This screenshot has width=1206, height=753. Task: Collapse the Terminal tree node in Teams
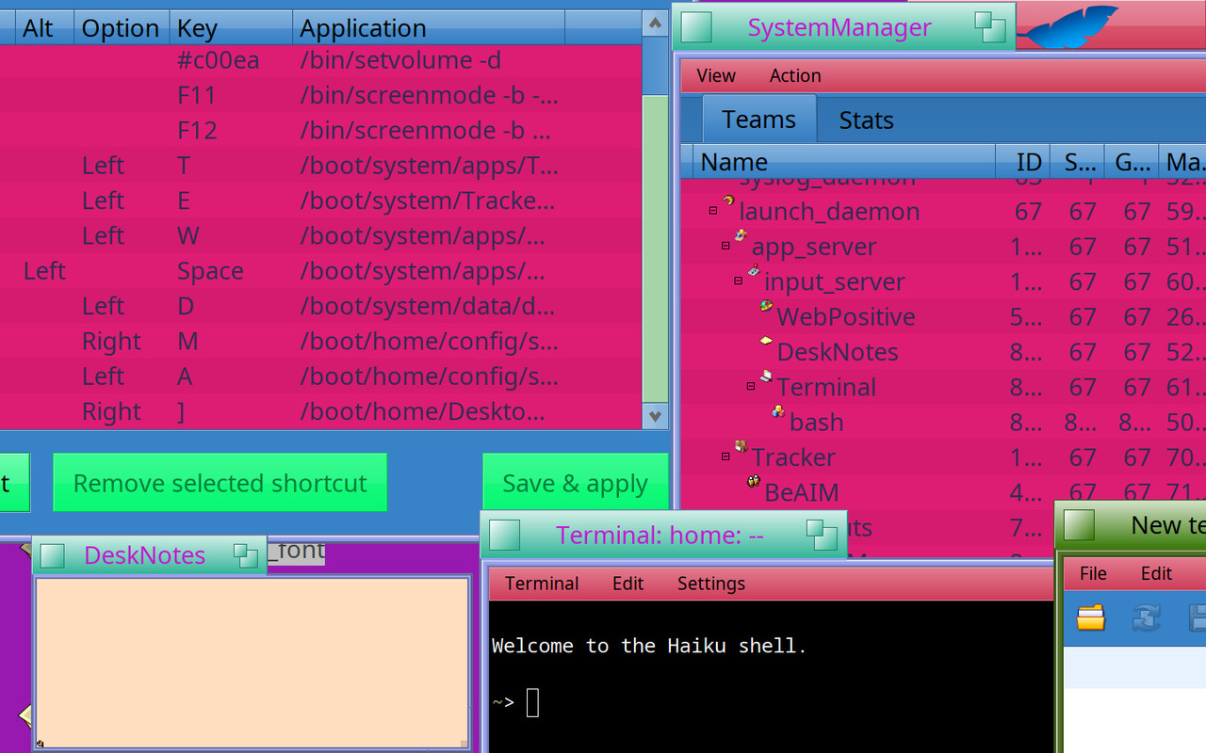click(x=751, y=386)
